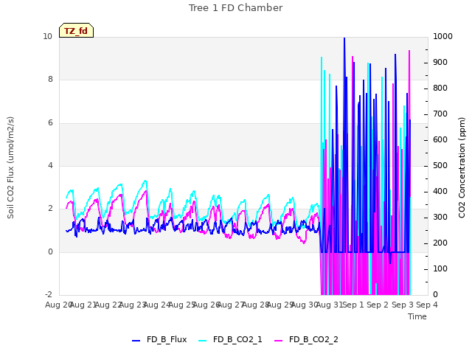Click the Sep 1 x-axis tick label
Image resolution: width=472 pixels, height=354 pixels.
(353, 305)
